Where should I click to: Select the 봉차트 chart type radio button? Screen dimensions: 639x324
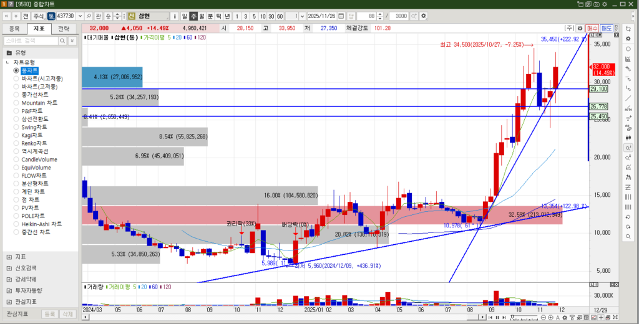(x=16, y=70)
